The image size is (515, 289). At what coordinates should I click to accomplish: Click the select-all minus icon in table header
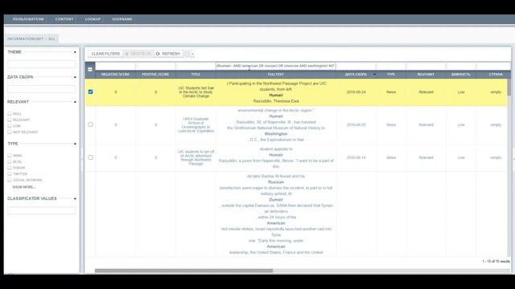pyautogui.click(x=90, y=69)
